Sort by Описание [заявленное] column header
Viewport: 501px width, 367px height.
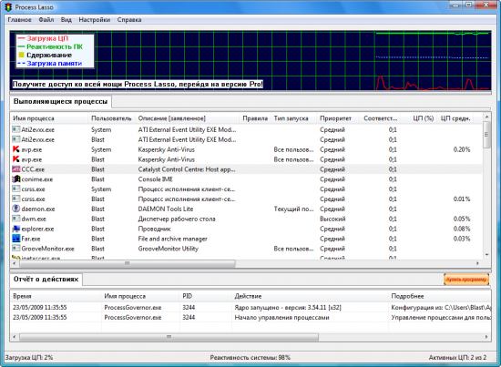(x=188, y=118)
